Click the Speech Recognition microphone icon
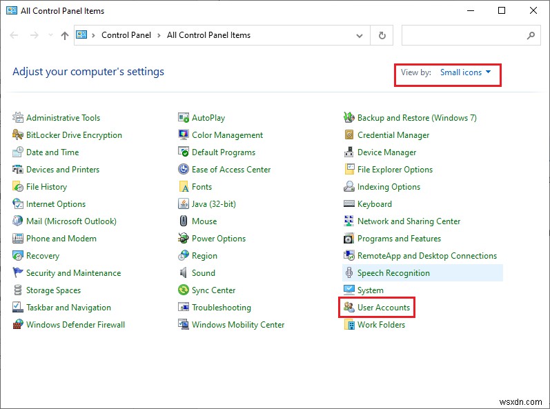The height and width of the screenshot is (409, 550). click(x=349, y=273)
